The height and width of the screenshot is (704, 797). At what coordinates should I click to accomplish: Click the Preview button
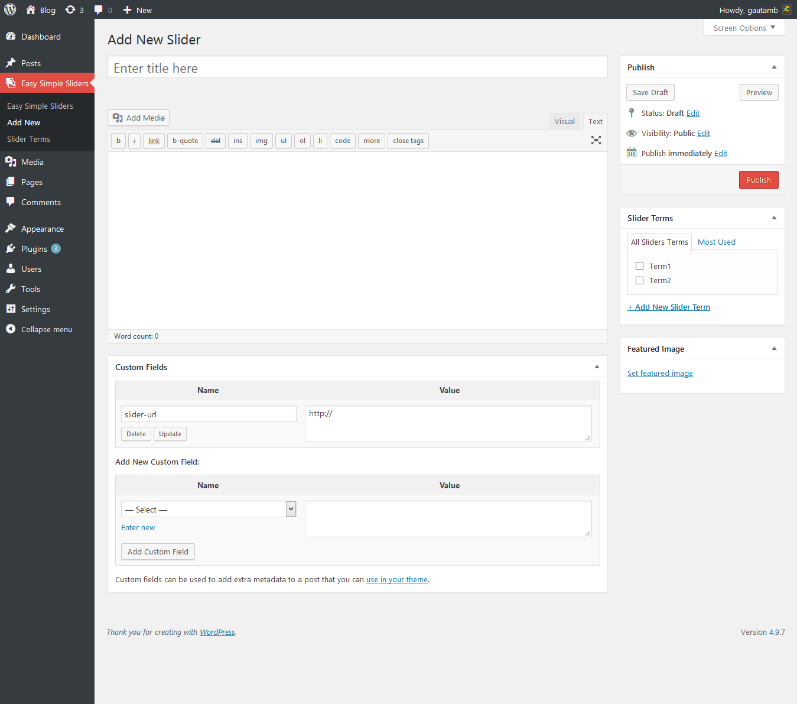pos(759,92)
